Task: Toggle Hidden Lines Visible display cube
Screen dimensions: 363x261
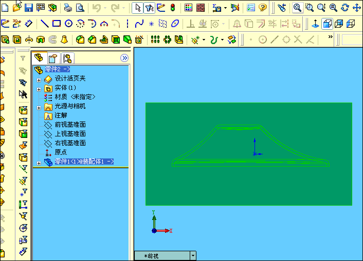Action: pyautogui.click(x=339, y=24)
